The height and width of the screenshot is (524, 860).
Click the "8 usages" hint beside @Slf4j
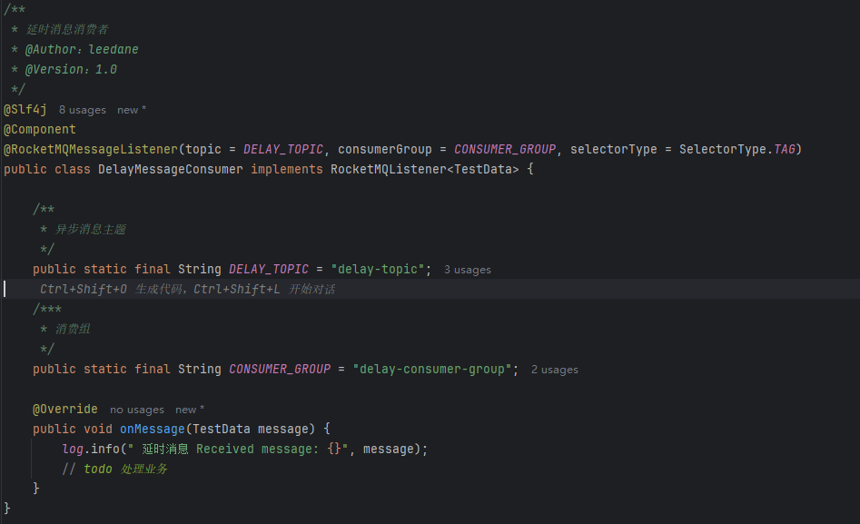tap(83, 110)
